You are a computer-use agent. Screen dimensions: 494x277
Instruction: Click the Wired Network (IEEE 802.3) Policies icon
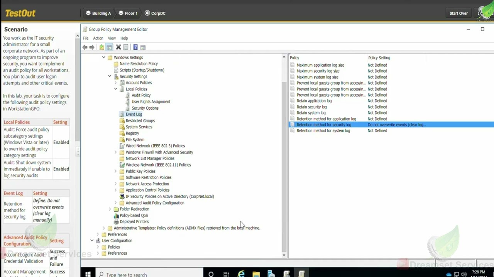(x=122, y=146)
